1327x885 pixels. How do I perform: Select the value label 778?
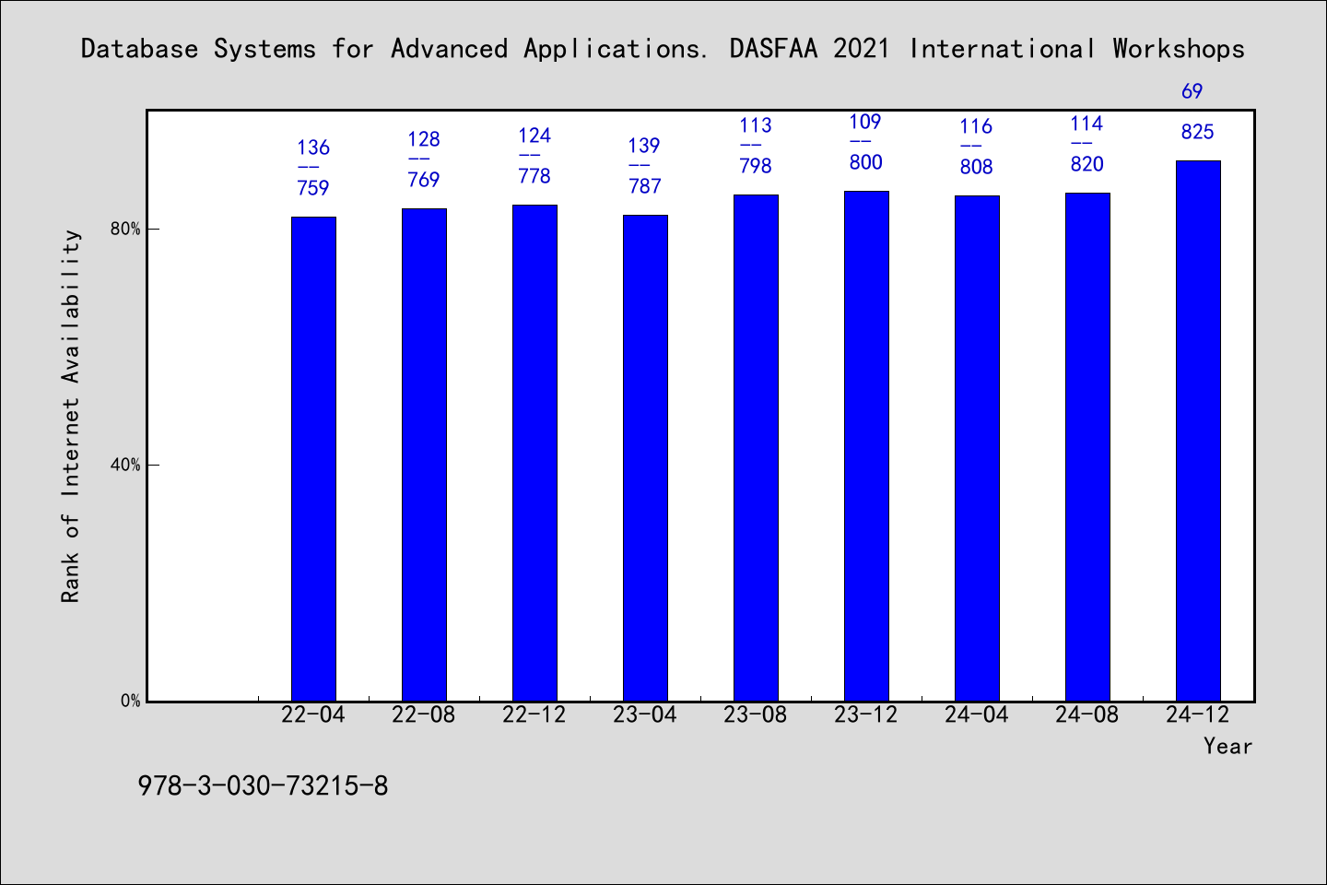tap(534, 176)
